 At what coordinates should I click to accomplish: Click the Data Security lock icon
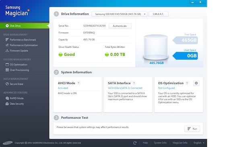pos(7,104)
